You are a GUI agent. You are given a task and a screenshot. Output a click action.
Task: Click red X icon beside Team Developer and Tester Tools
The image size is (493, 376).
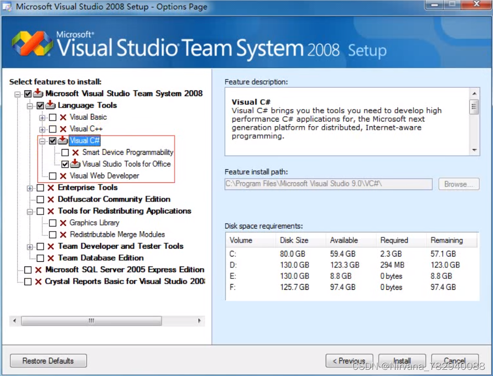click(50, 247)
